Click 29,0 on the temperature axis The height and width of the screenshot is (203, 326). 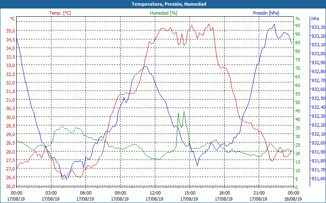tap(10, 134)
